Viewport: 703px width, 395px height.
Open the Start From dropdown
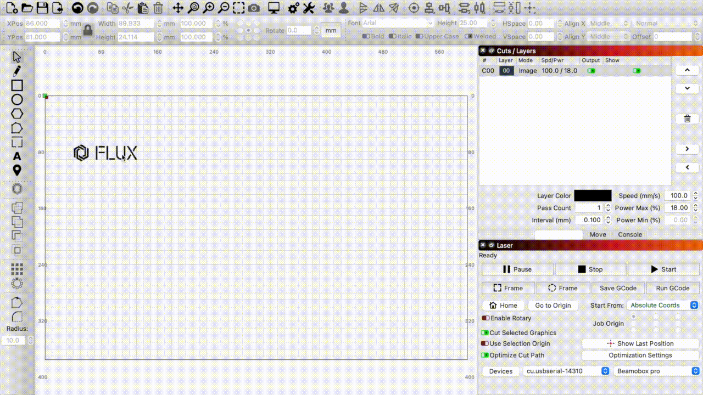(x=662, y=305)
